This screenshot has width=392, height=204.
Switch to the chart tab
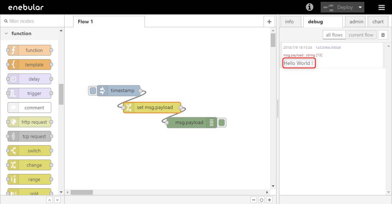[x=378, y=22]
